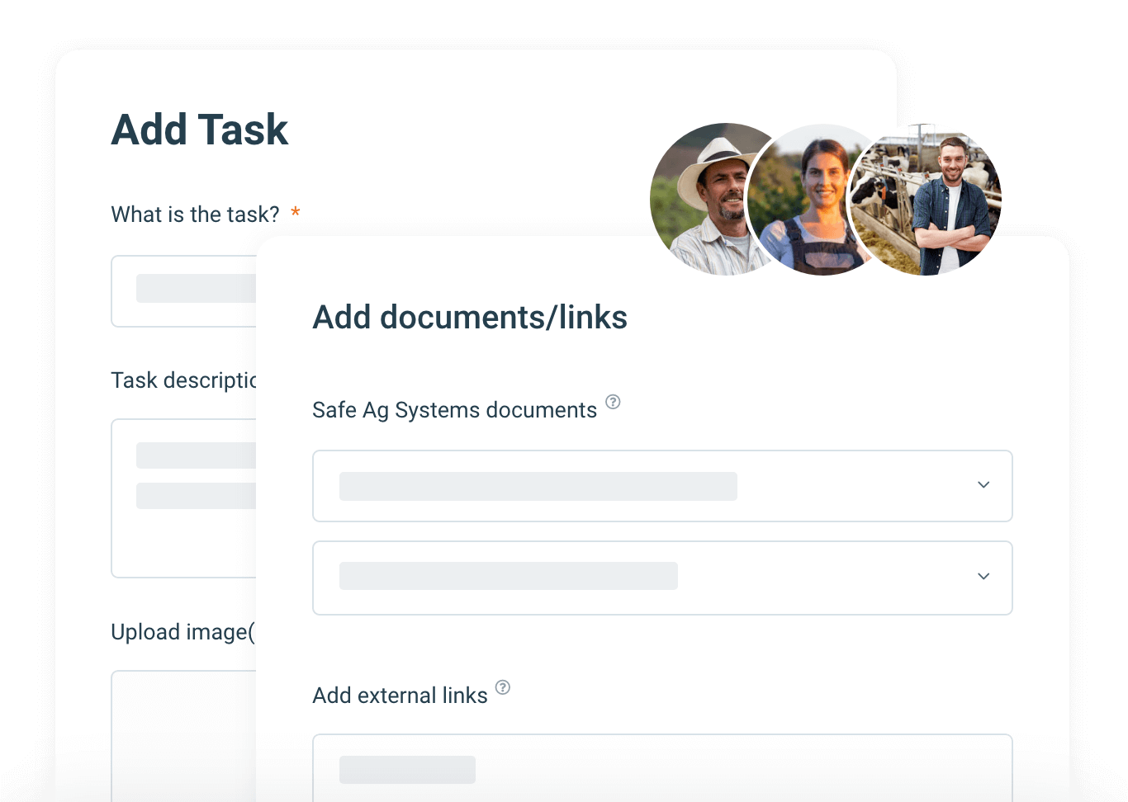
Task: Click the Upload image(s) drop area
Action: tap(183, 734)
